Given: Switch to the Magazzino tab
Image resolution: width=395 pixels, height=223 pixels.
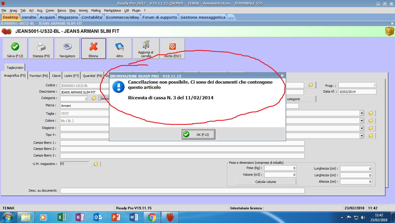Looking at the screenshot, I should coord(68,17).
